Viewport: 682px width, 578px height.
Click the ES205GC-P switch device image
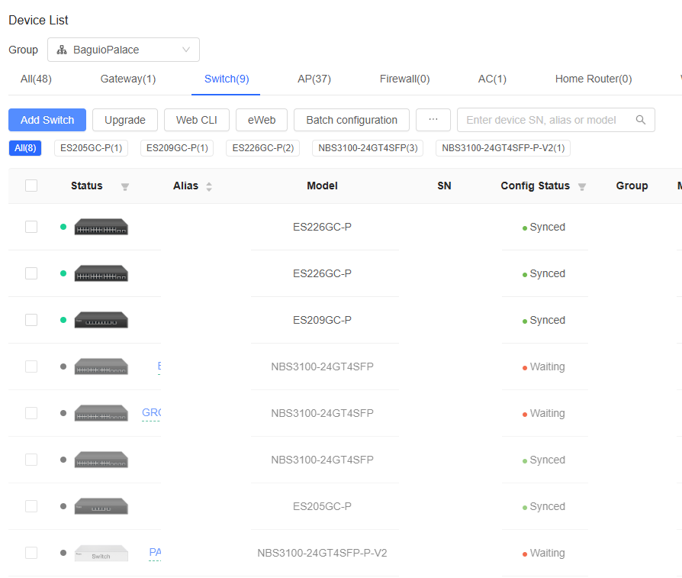click(101, 506)
